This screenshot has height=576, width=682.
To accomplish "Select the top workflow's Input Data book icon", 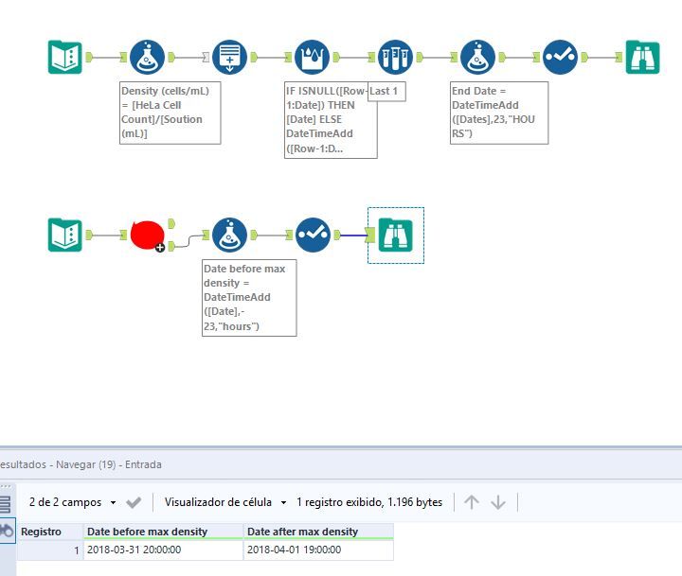I will point(64,57).
